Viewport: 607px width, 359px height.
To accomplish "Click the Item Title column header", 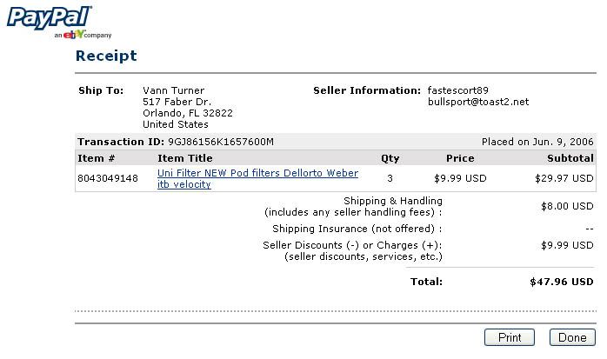I will [x=184, y=158].
